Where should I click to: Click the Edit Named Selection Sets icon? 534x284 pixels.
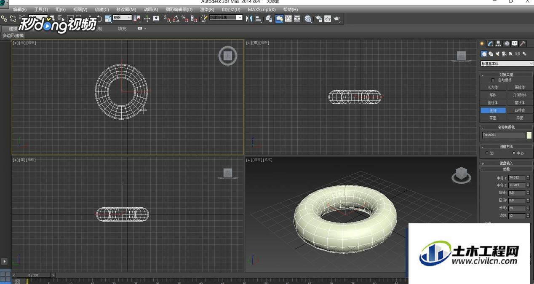tap(204, 19)
